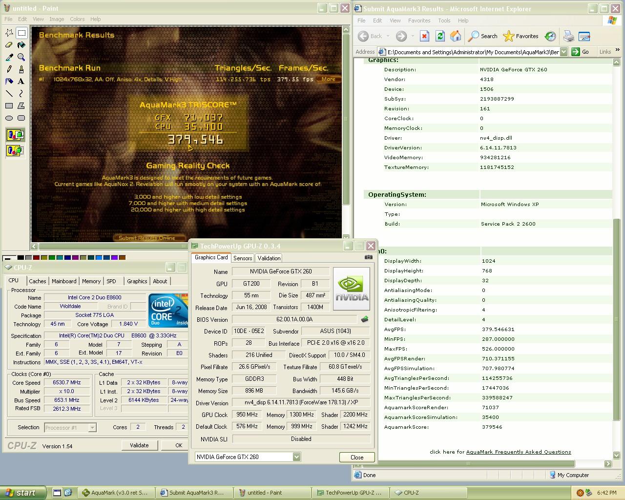
Task: Open the Forward button history dropdown arrow
Action: [x=413, y=36]
